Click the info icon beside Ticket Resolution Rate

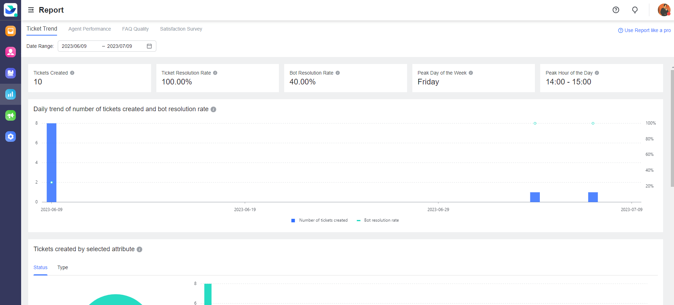pyautogui.click(x=215, y=73)
